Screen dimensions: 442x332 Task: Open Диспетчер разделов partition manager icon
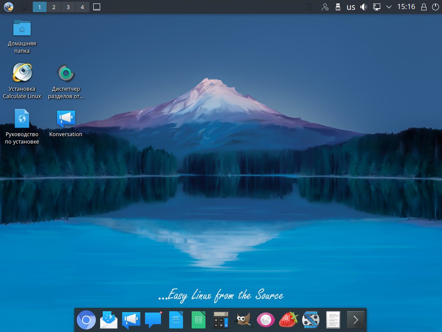point(66,81)
